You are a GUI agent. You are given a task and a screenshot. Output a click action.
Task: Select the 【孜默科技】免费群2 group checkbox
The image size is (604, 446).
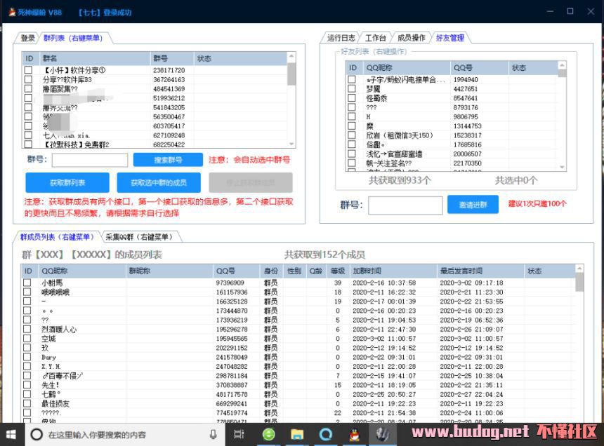(x=28, y=144)
